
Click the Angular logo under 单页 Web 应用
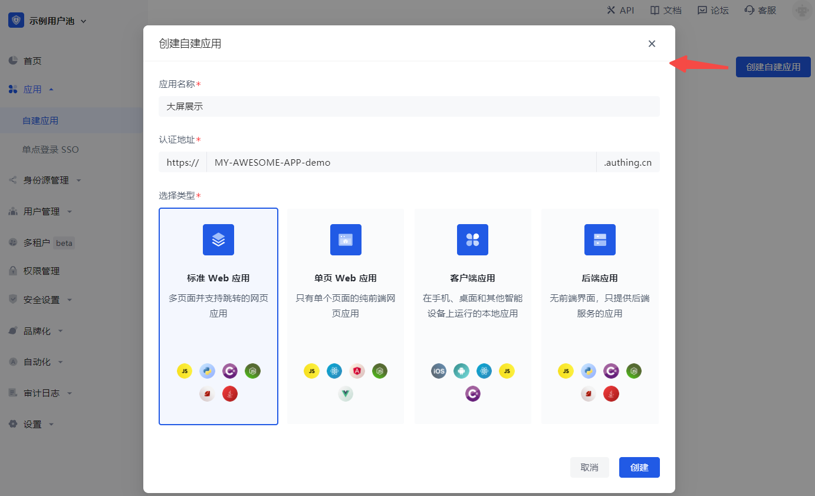pos(357,371)
